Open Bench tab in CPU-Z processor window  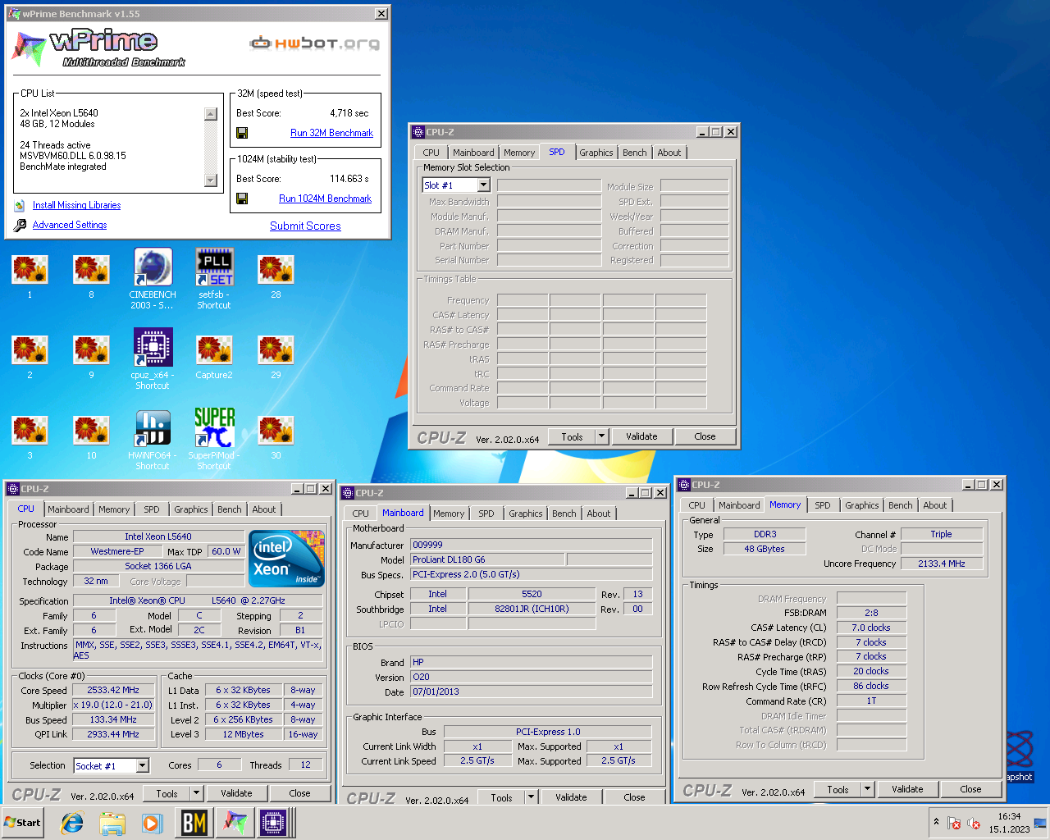(x=230, y=509)
